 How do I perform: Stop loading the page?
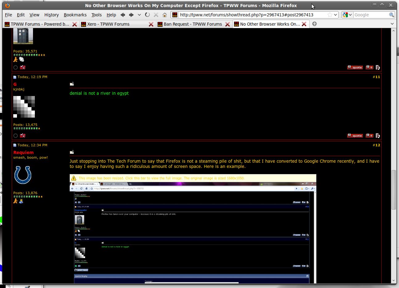click(x=156, y=15)
